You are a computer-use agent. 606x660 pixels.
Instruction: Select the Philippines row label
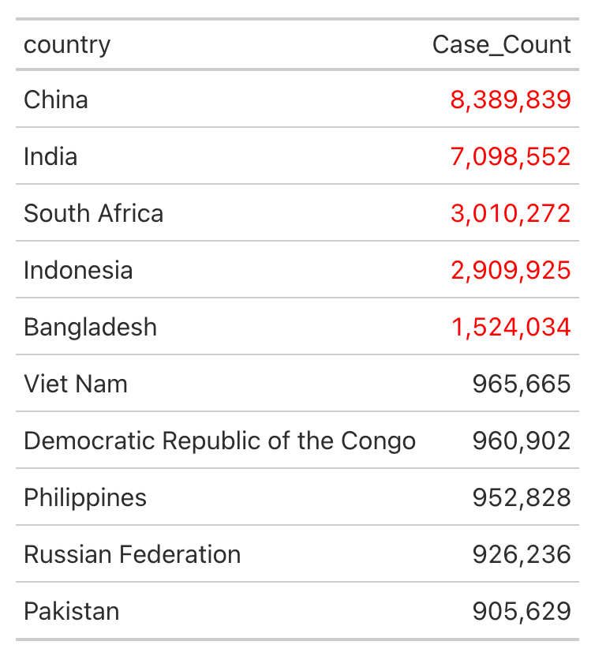85,497
